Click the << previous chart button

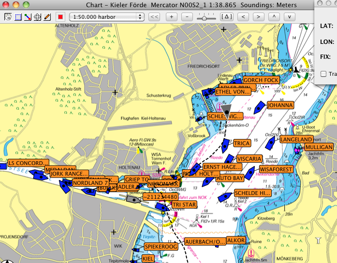click(x=154, y=17)
